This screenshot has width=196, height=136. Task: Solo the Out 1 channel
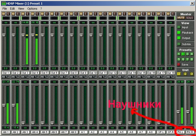point(8,14)
